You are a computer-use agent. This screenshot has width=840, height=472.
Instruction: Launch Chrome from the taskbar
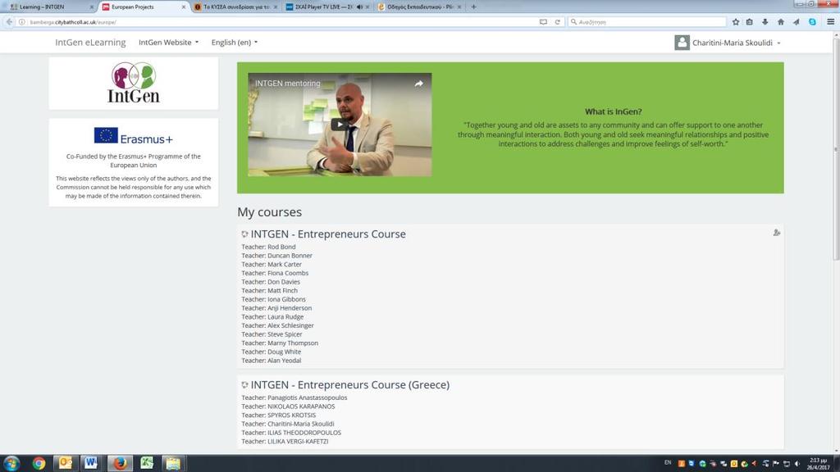point(39,463)
